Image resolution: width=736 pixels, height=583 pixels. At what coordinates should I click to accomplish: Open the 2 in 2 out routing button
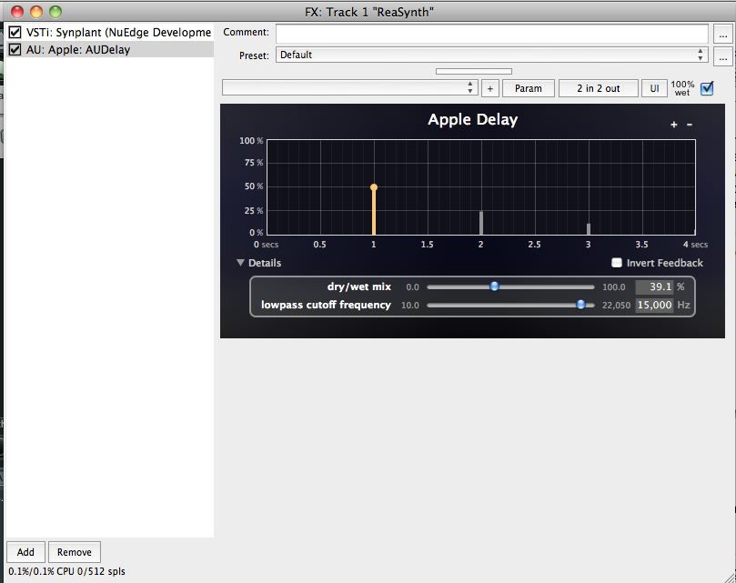(x=598, y=88)
